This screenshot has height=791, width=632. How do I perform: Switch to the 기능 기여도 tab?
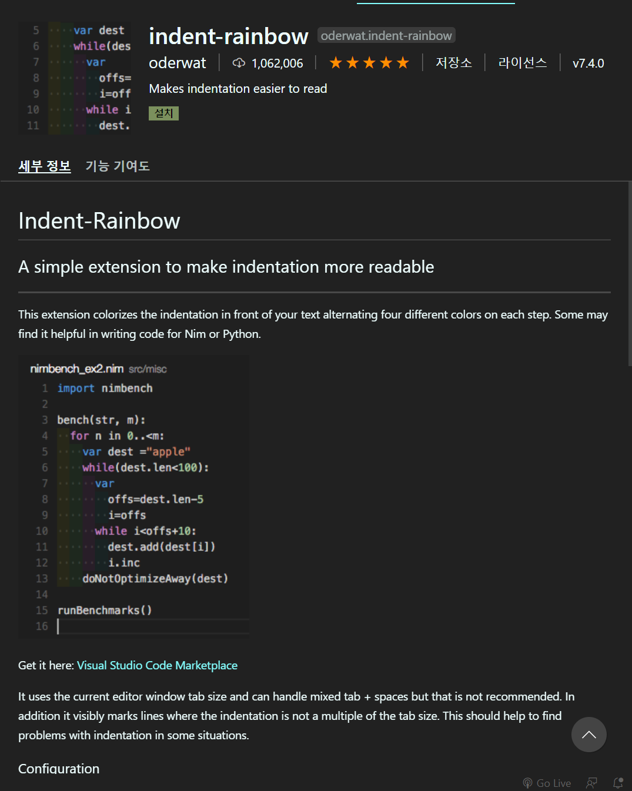(x=118, y=166)
